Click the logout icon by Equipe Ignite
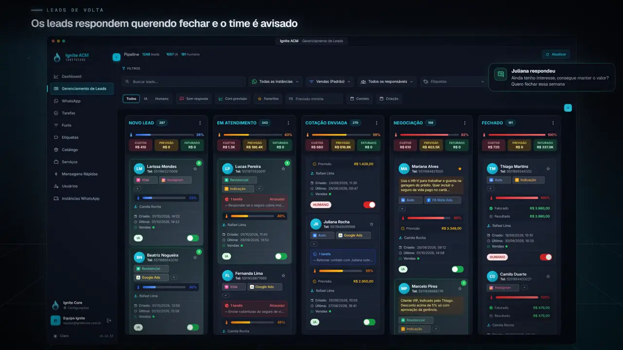Screen dimensions: 623x350 pyautogui.click(x=109, y=320)
